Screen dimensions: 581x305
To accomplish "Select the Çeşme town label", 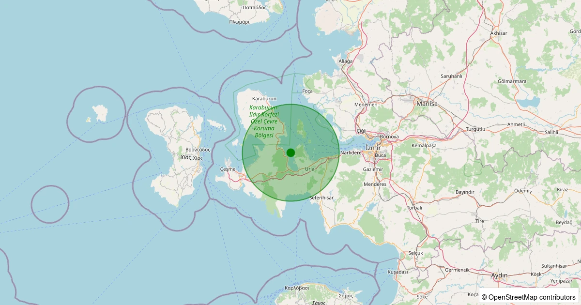I will click(x=228, y=169).
